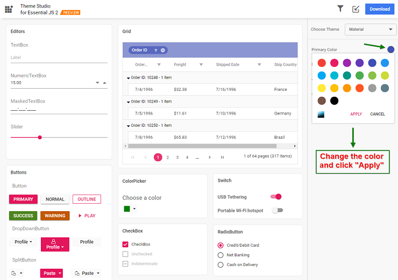Open arrow of plain Paste split button
The image size is (398, 280).
(98, 273)
